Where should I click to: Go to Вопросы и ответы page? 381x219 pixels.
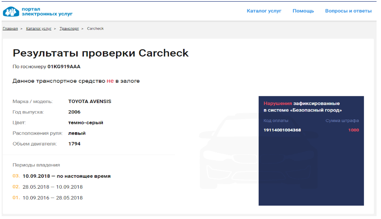[x=348, y=11]
